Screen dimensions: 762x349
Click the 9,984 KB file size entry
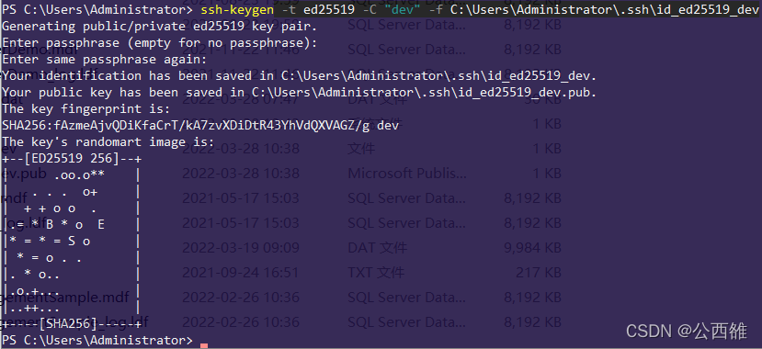click(532, 248)
